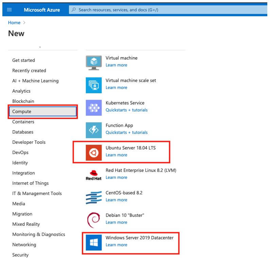Select the CentOS-based 8.2 icon

tap(94, 198)
